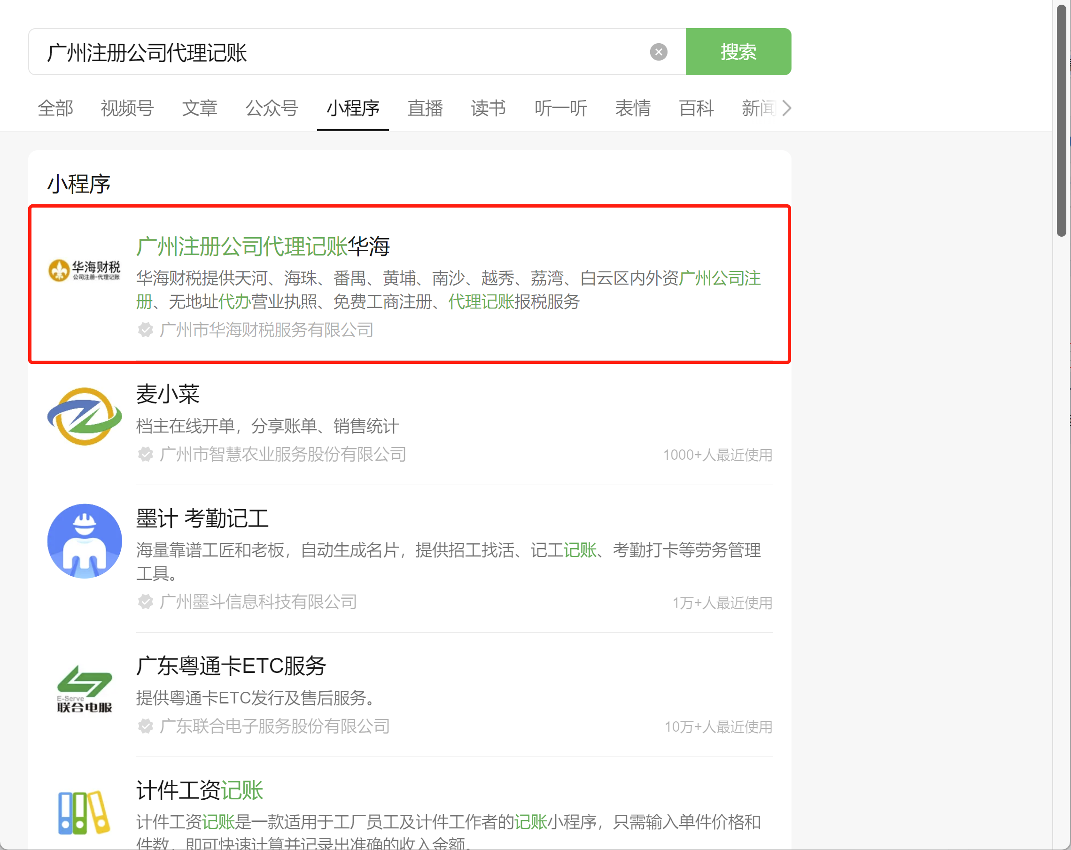Open 广州注册公司代理记账华海 result title
This screenshot has width=1071, height=850.
click(263, 246)
